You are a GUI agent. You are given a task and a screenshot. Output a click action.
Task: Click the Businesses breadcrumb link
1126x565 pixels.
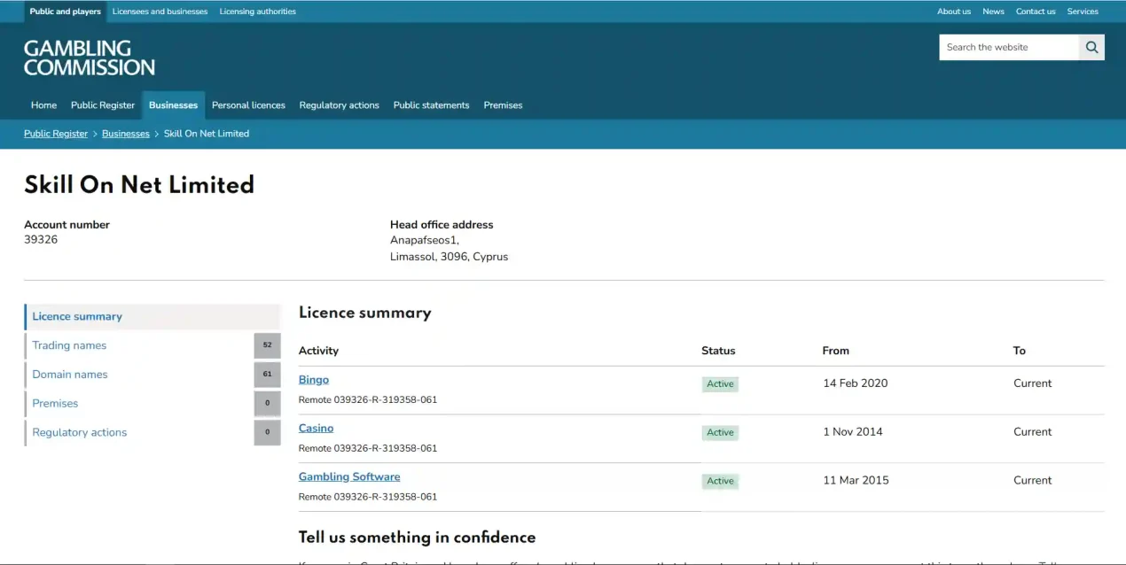[x=126, y=134]
